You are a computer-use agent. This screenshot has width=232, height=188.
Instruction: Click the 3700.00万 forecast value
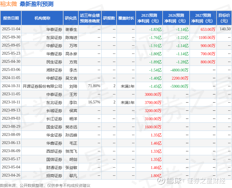pos(153,103)
